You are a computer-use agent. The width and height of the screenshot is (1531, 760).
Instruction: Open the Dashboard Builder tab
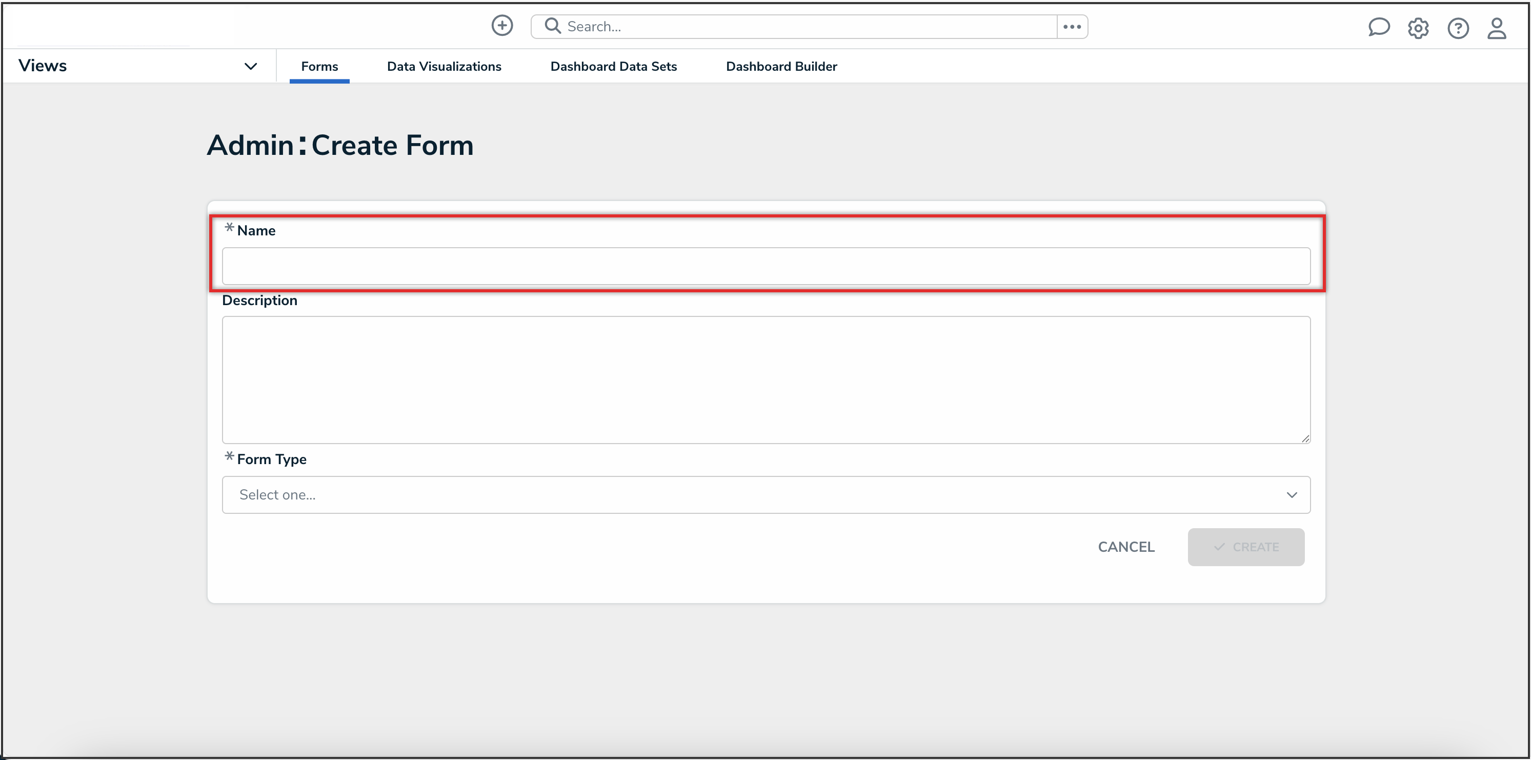781,66
